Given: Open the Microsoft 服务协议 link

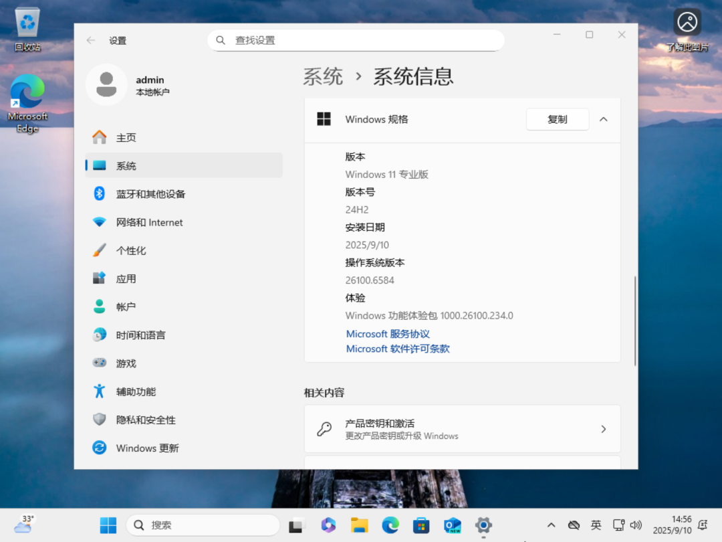Looking at the screenshot, I should click(388, 334).
